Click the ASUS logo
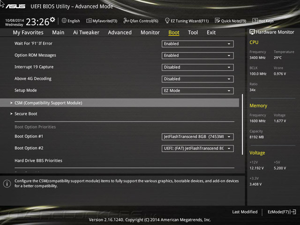This screenshot has height=225, width=300. (15, 7)
